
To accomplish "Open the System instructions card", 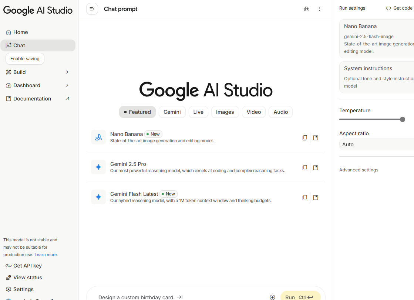I will pyautogui.click(x=377, y=77).
